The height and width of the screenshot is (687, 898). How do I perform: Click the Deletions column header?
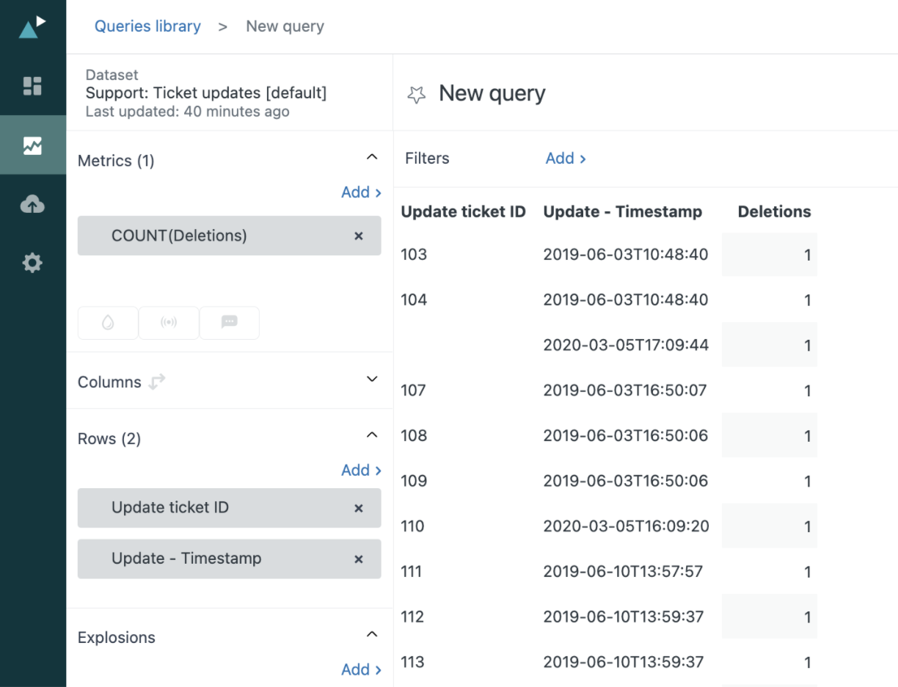(x=774, y=212)
